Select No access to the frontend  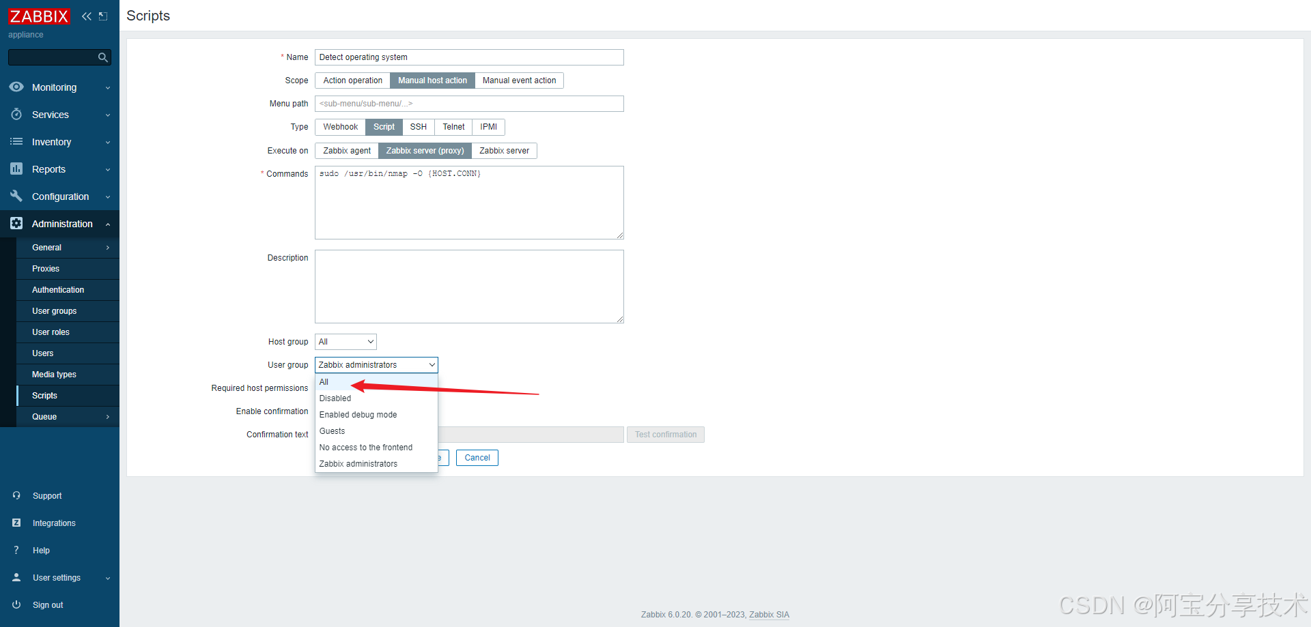(x=376, y=448)
